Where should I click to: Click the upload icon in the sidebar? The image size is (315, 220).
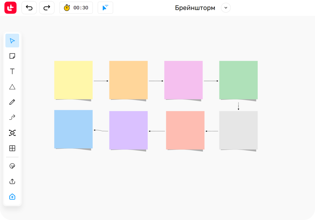click(x=12, y=181)
